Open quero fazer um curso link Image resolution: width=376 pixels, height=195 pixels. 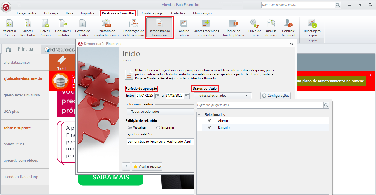coord(24,95)
